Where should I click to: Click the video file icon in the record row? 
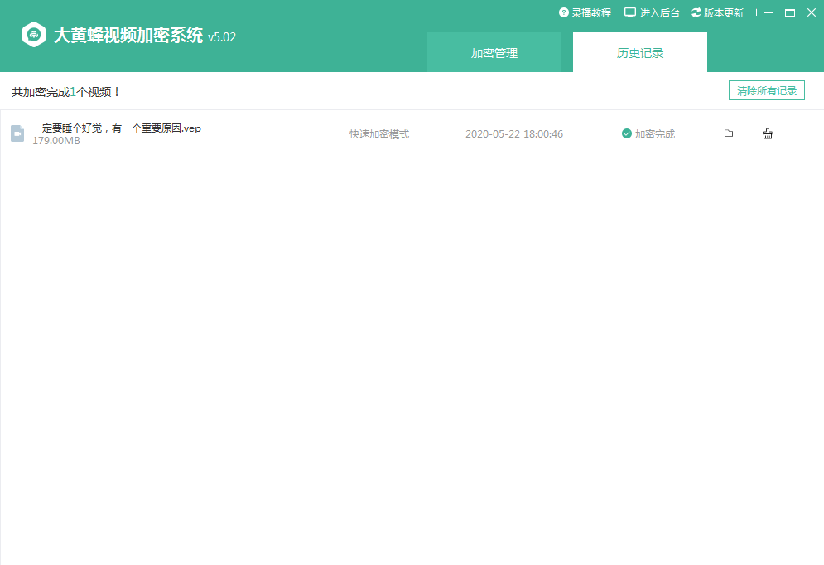(x=17, y=133)
